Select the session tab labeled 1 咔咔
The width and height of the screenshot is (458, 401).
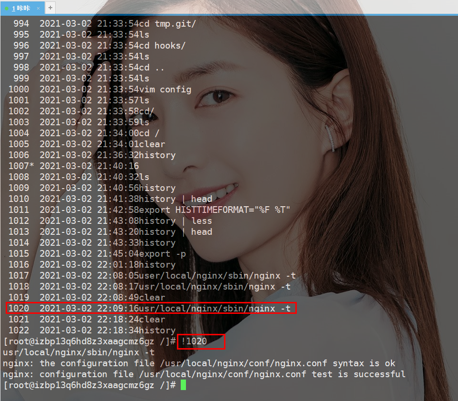pos(22,8)
